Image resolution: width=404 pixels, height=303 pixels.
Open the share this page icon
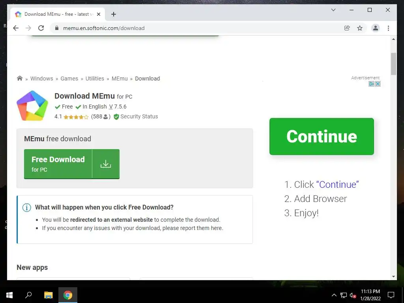click(x=347, y=28)
